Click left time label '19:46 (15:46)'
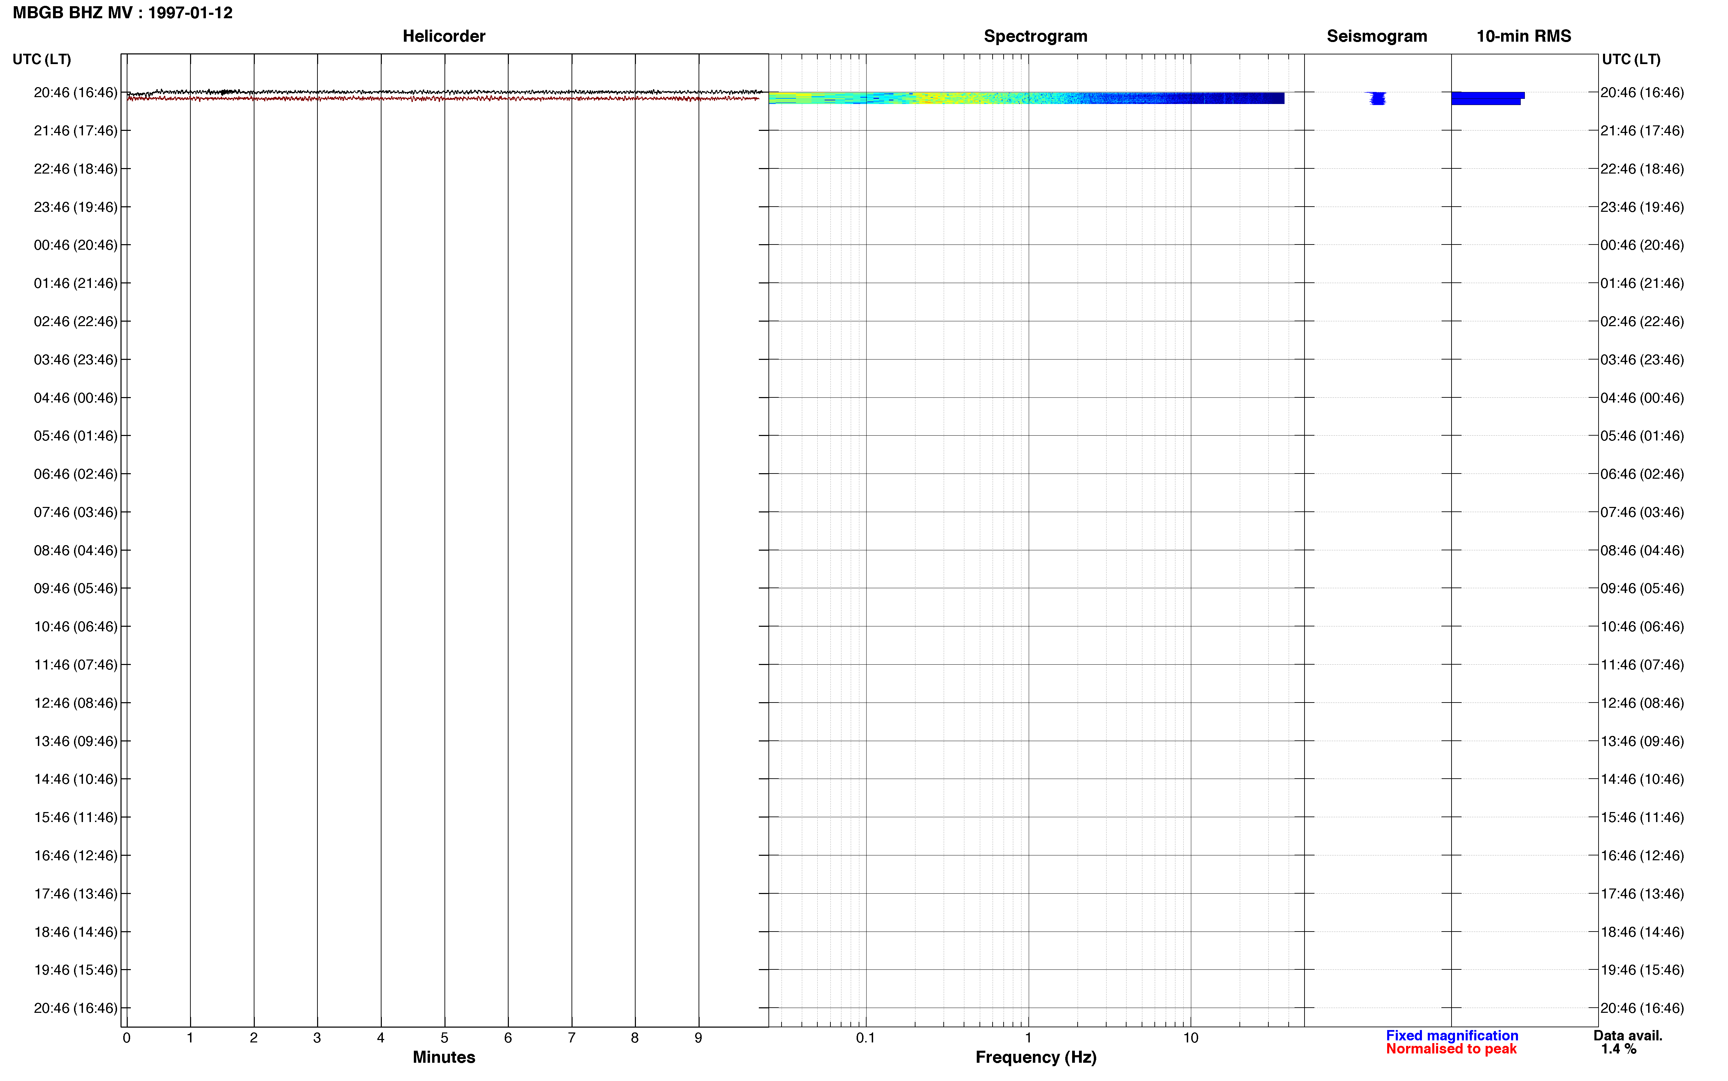Viewport: 1728px width, 1081px height. coord(76,970)
